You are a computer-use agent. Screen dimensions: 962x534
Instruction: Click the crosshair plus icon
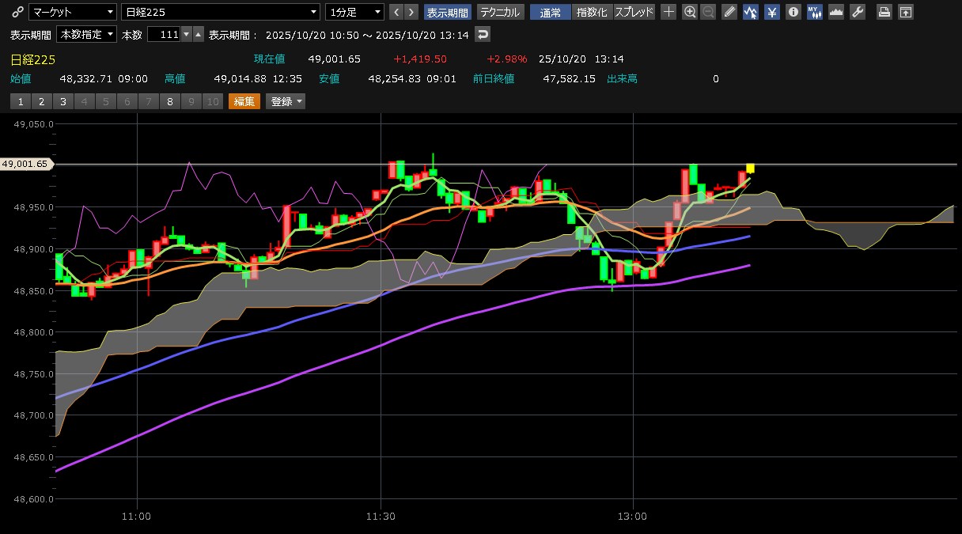668,12
